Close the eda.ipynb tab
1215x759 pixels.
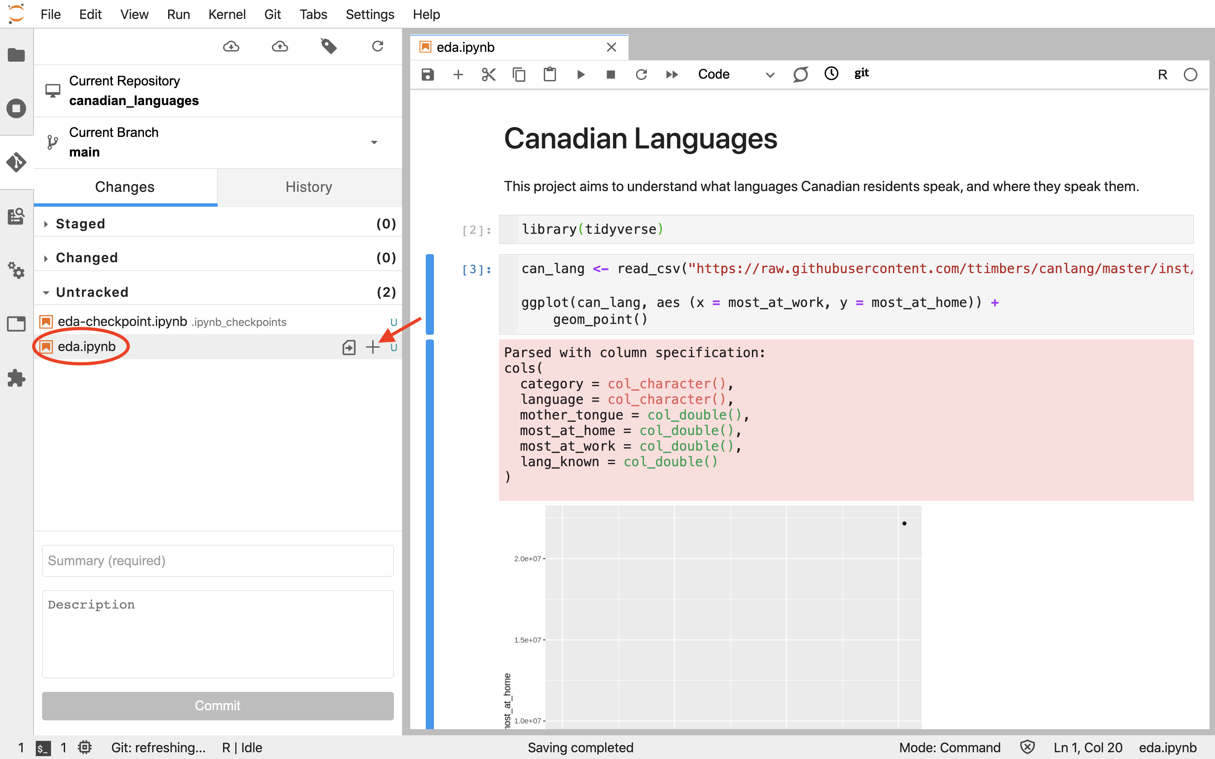611,47
